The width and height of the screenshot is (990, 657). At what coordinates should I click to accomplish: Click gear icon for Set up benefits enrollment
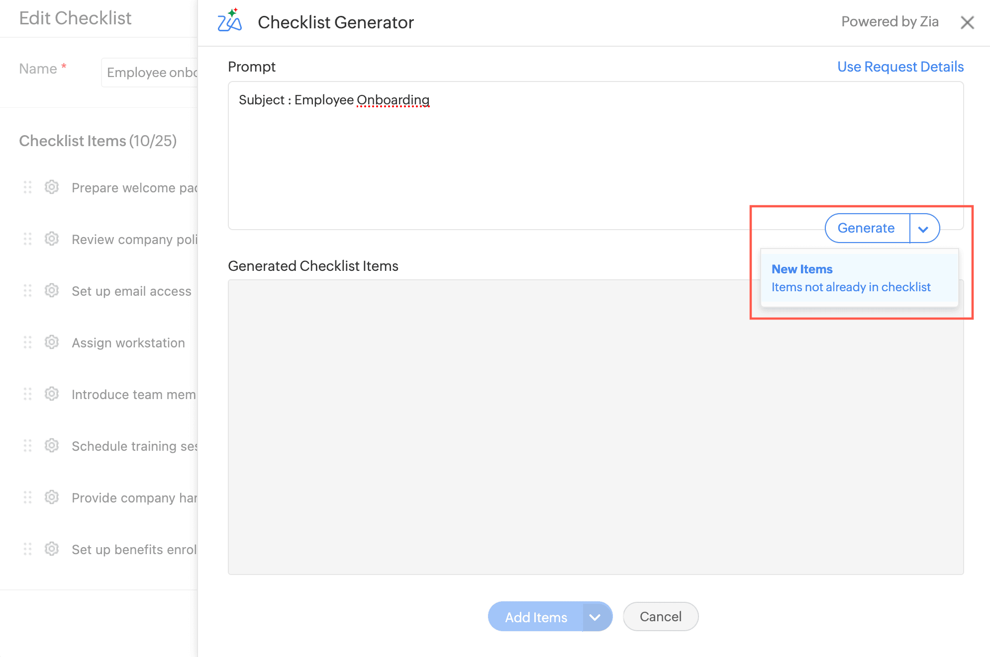click(52, 549)
